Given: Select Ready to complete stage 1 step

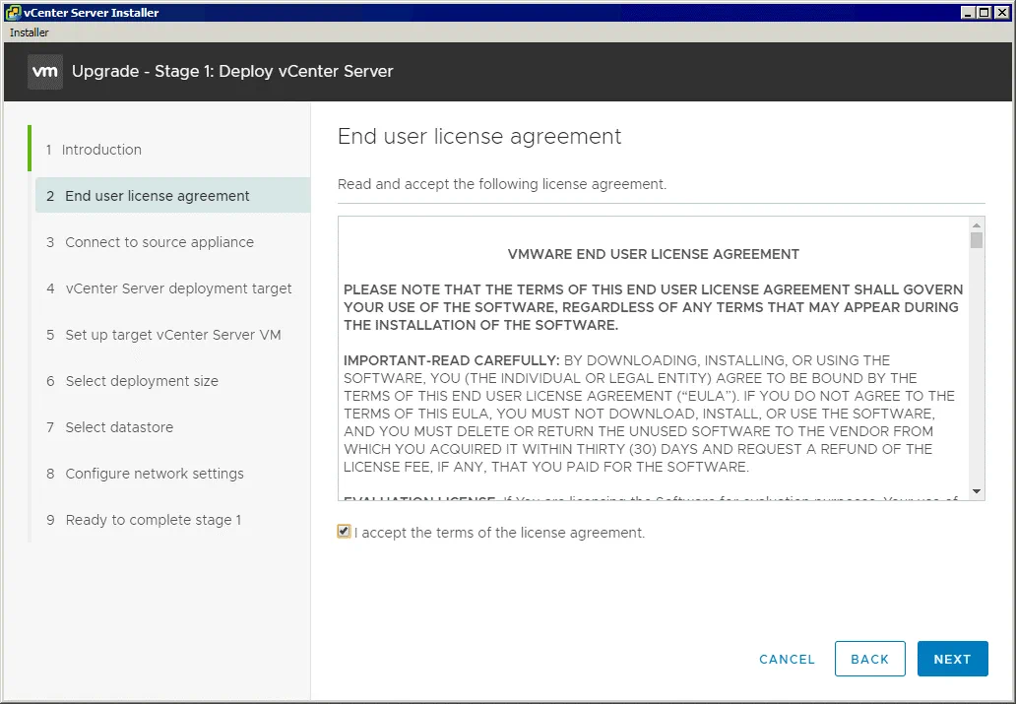Looking at the screenshot, I should pyautogui.click(x=154, y=520).
